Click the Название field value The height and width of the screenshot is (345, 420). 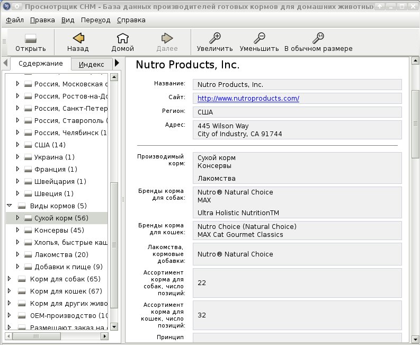(297, 84)
